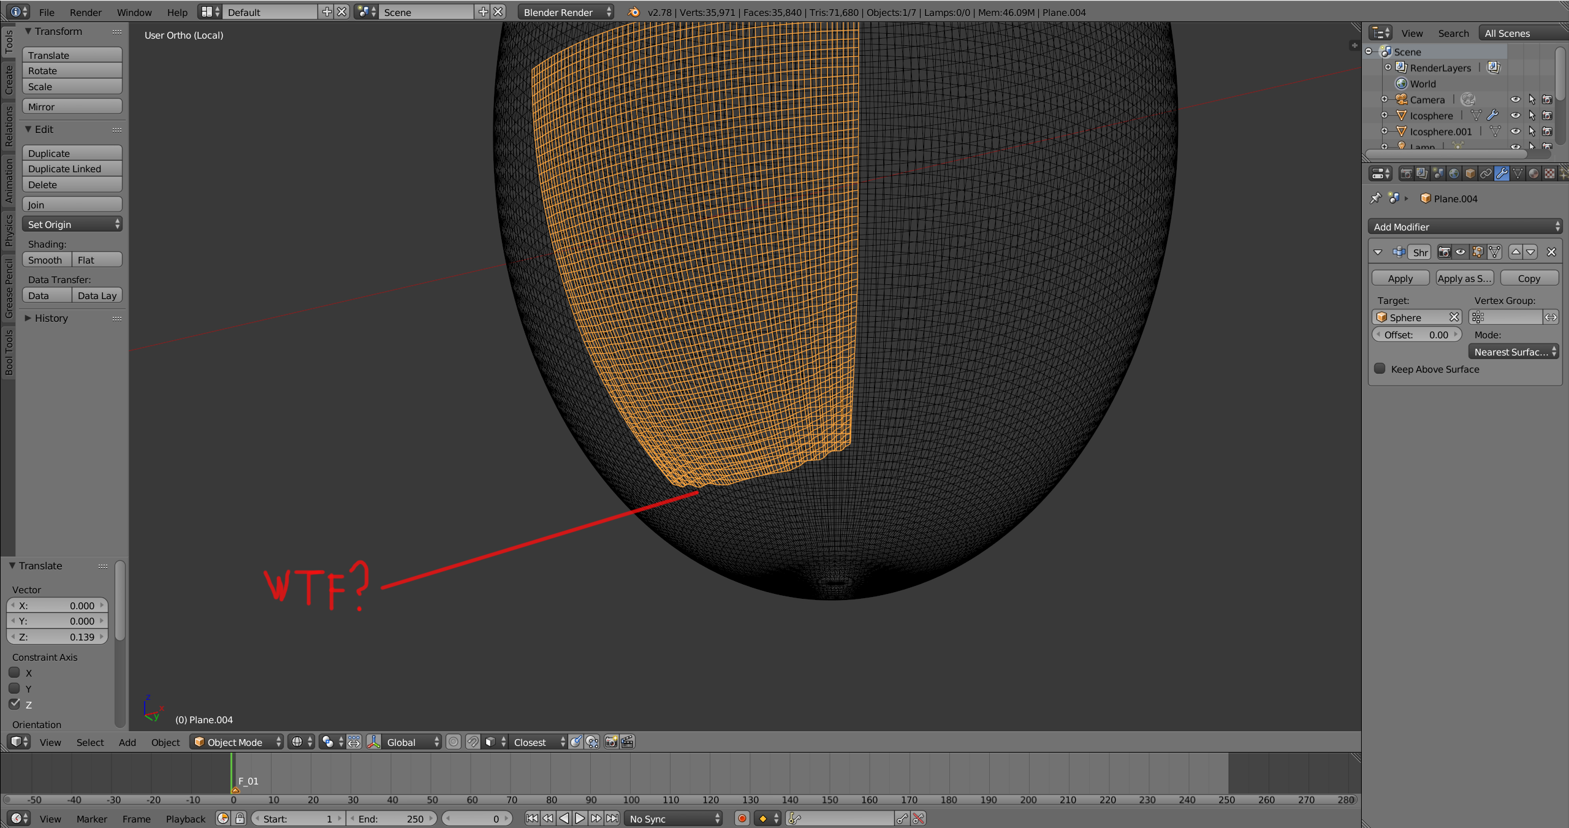The width and height of the screenshot is (1569, 828).
Task: Click the OpenGL render image camera icon
Action: coord(611,742)
